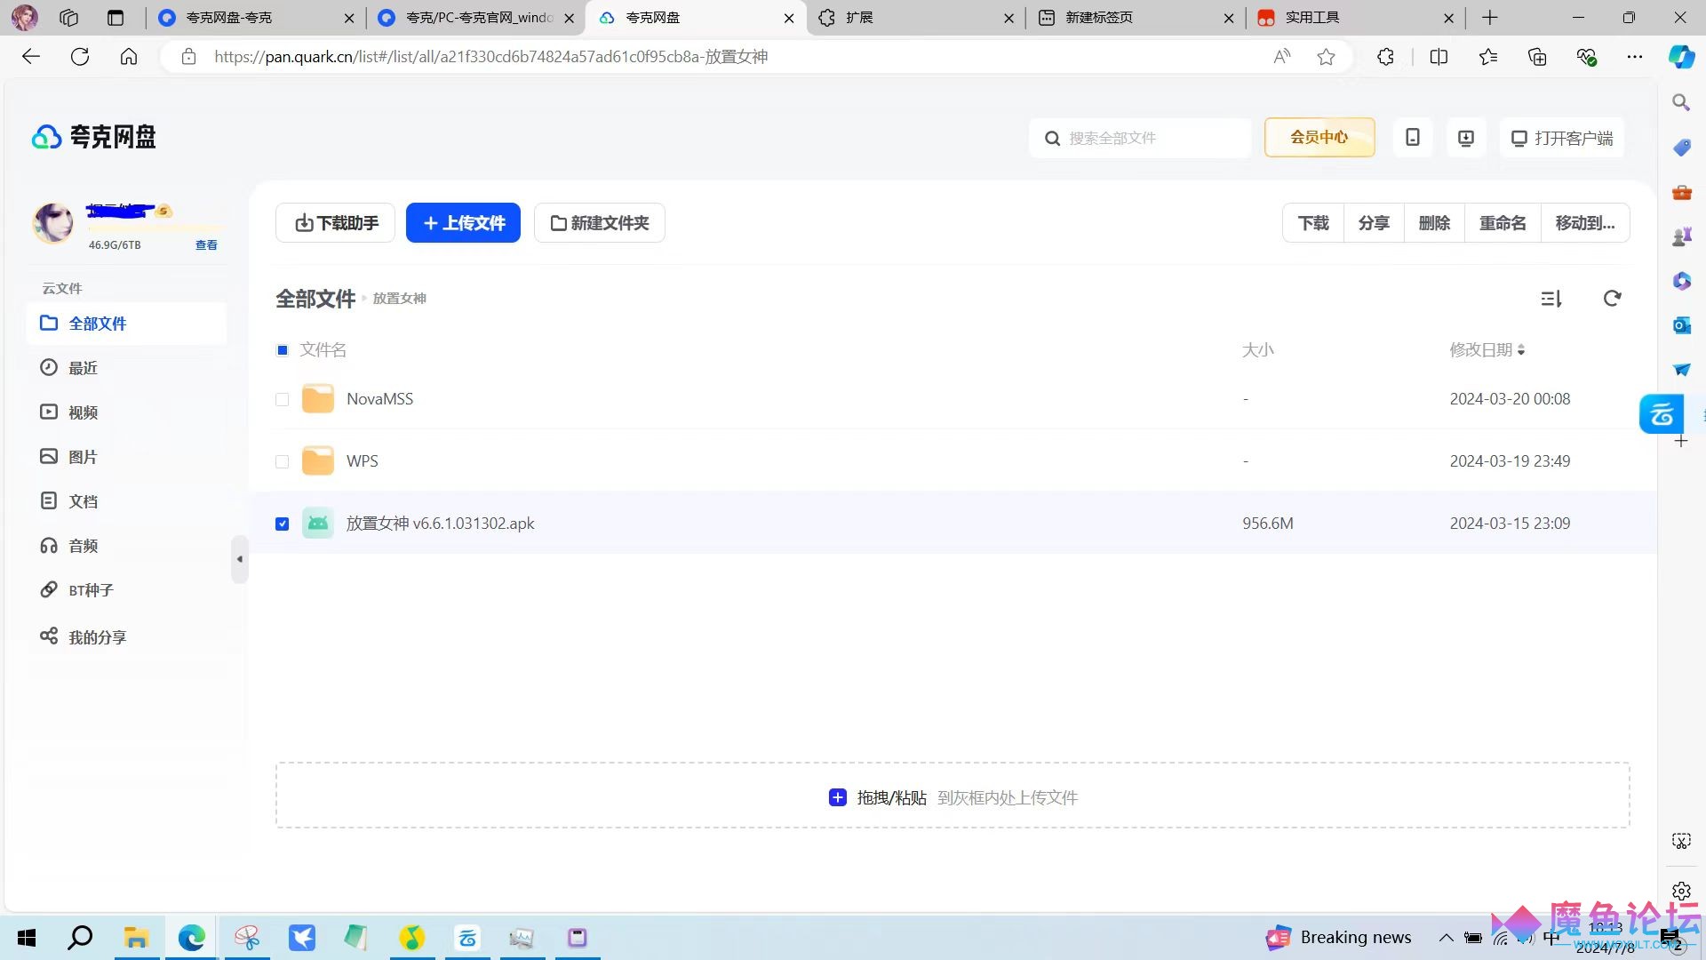Share the selected file via 分享

coord(1374,223)
